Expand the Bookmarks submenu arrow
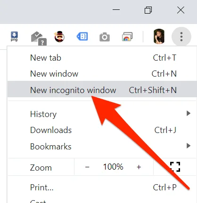Viewport: 197px width, 203px height. 189,146
